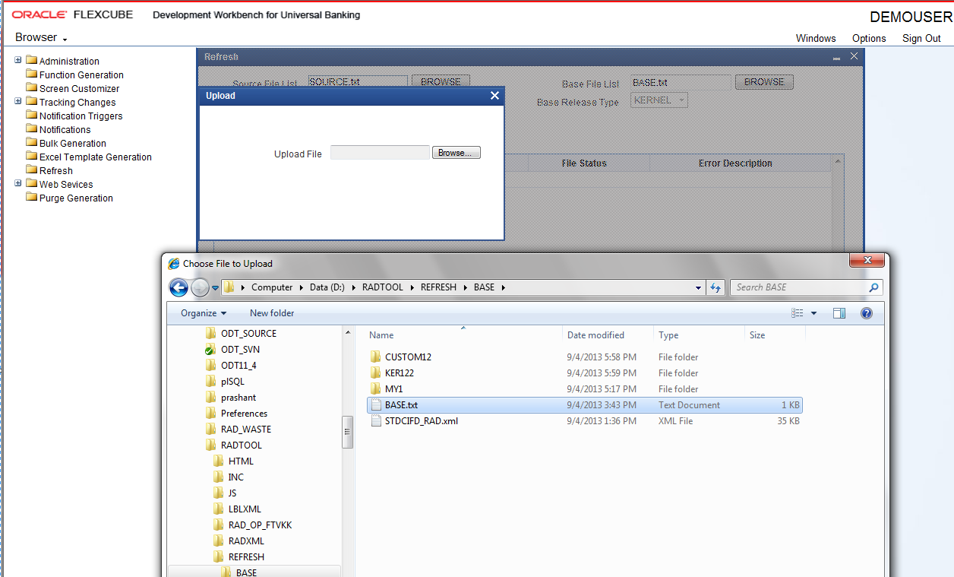Select ODT_SVN in folder tree

240,349
